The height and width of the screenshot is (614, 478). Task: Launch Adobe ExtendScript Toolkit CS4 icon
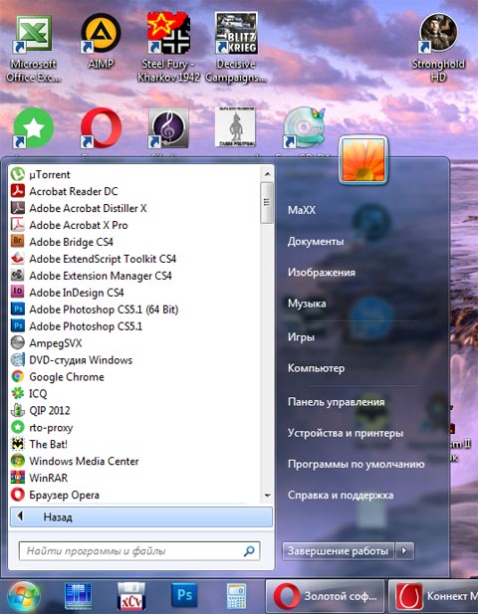17,259
